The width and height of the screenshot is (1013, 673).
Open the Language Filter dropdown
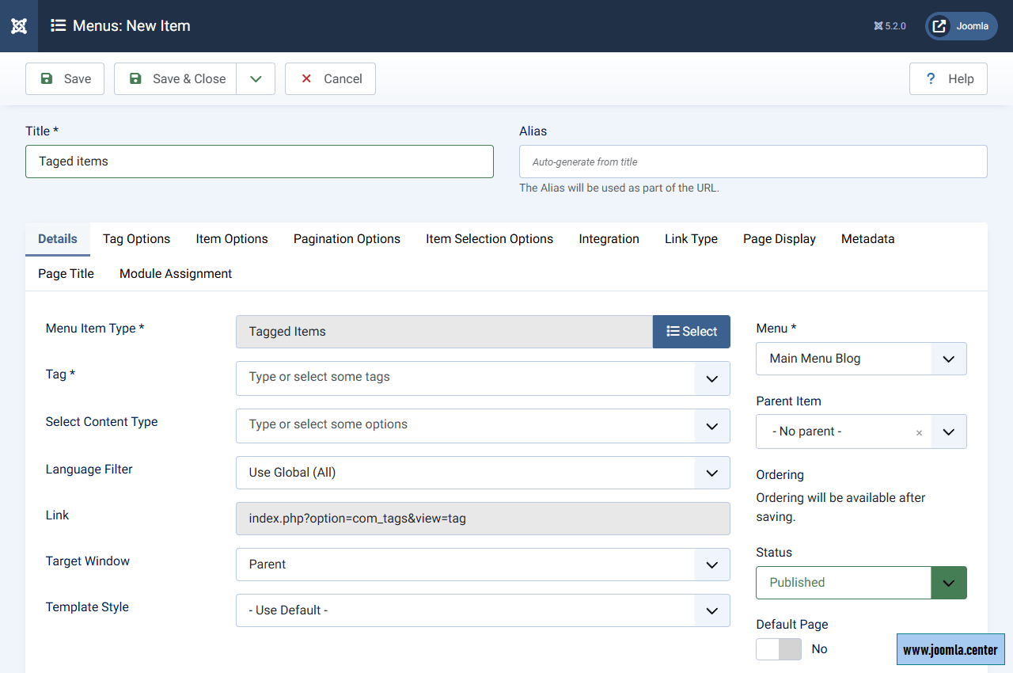coord(483,473)
